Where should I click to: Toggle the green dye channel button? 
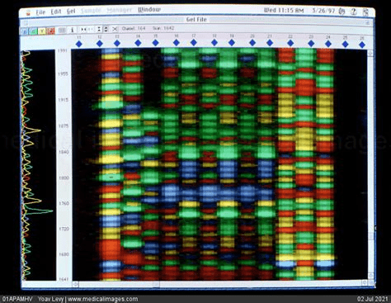pyautogui.click(x=33, y=31)
